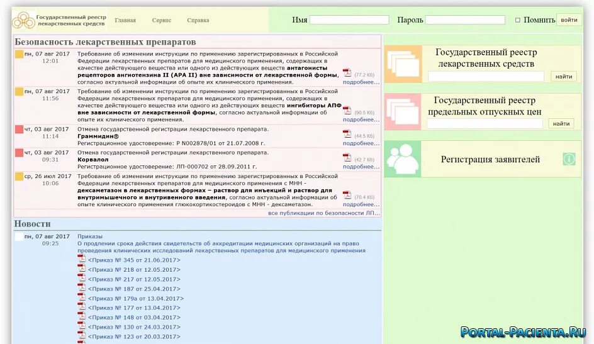Click PDF icon for Приказ № 217
This screenshot has width=594, height=344.
click(81, 277)
